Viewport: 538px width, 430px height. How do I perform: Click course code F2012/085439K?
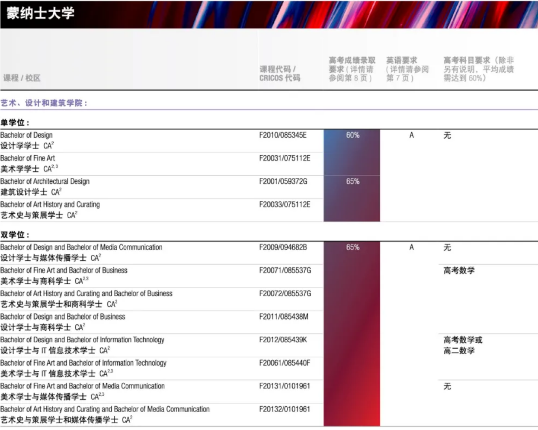coord(283,340)
